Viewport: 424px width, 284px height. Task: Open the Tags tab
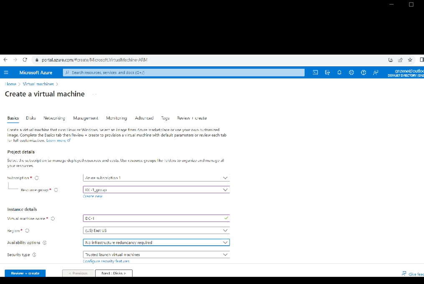coord(165,118)
